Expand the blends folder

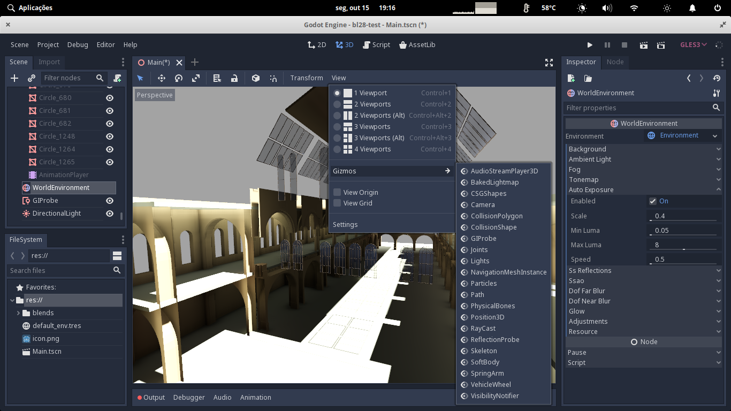(19, 313)
